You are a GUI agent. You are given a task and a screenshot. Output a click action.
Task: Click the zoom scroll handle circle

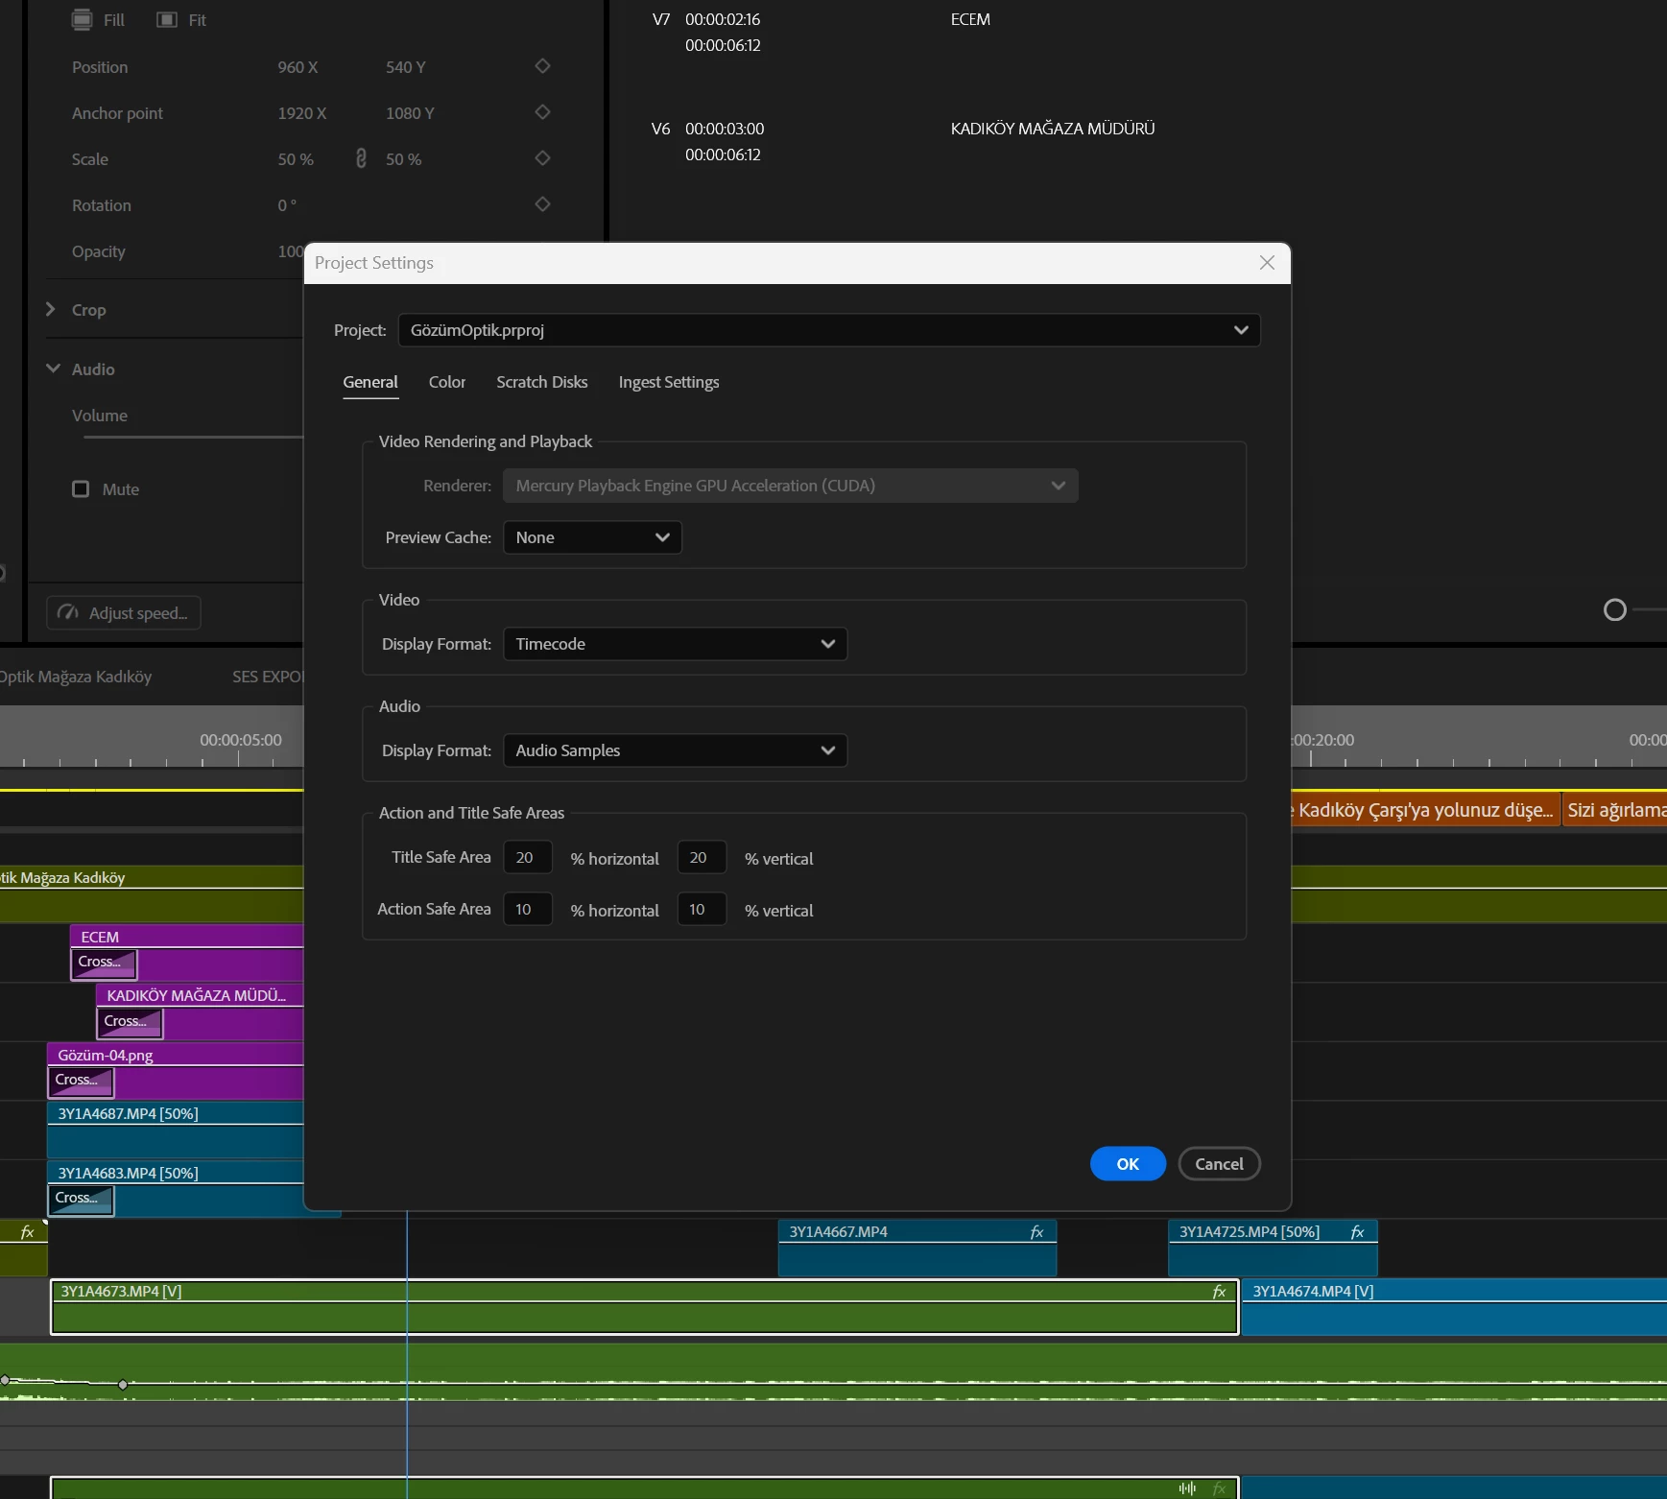[x=1615, y=609]
